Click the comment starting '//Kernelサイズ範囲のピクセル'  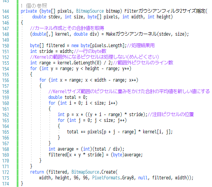(x=129, y=92)
